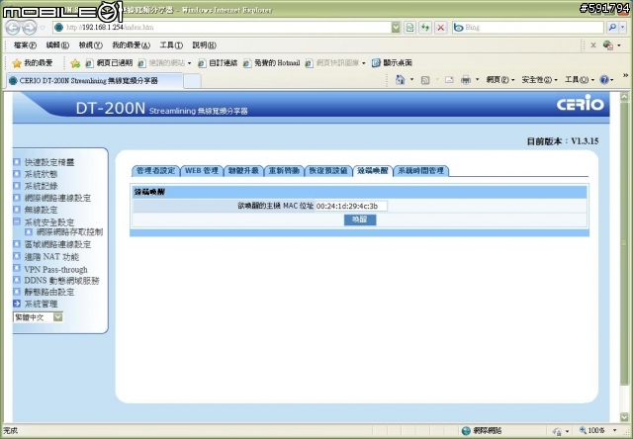
Task: Open the 我的最愛(A) menu
Action: click(x=132, y=45)
